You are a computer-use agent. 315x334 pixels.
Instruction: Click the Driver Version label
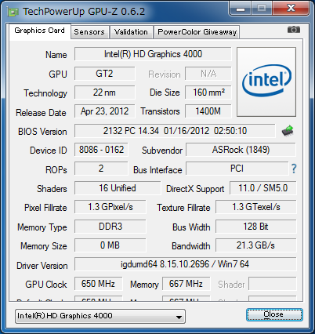(42, 266)
